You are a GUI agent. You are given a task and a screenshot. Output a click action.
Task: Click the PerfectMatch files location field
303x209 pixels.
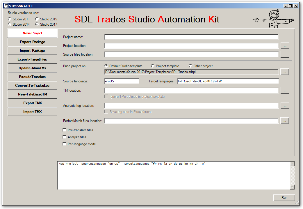pyautogui.click(x=192, y=121)
